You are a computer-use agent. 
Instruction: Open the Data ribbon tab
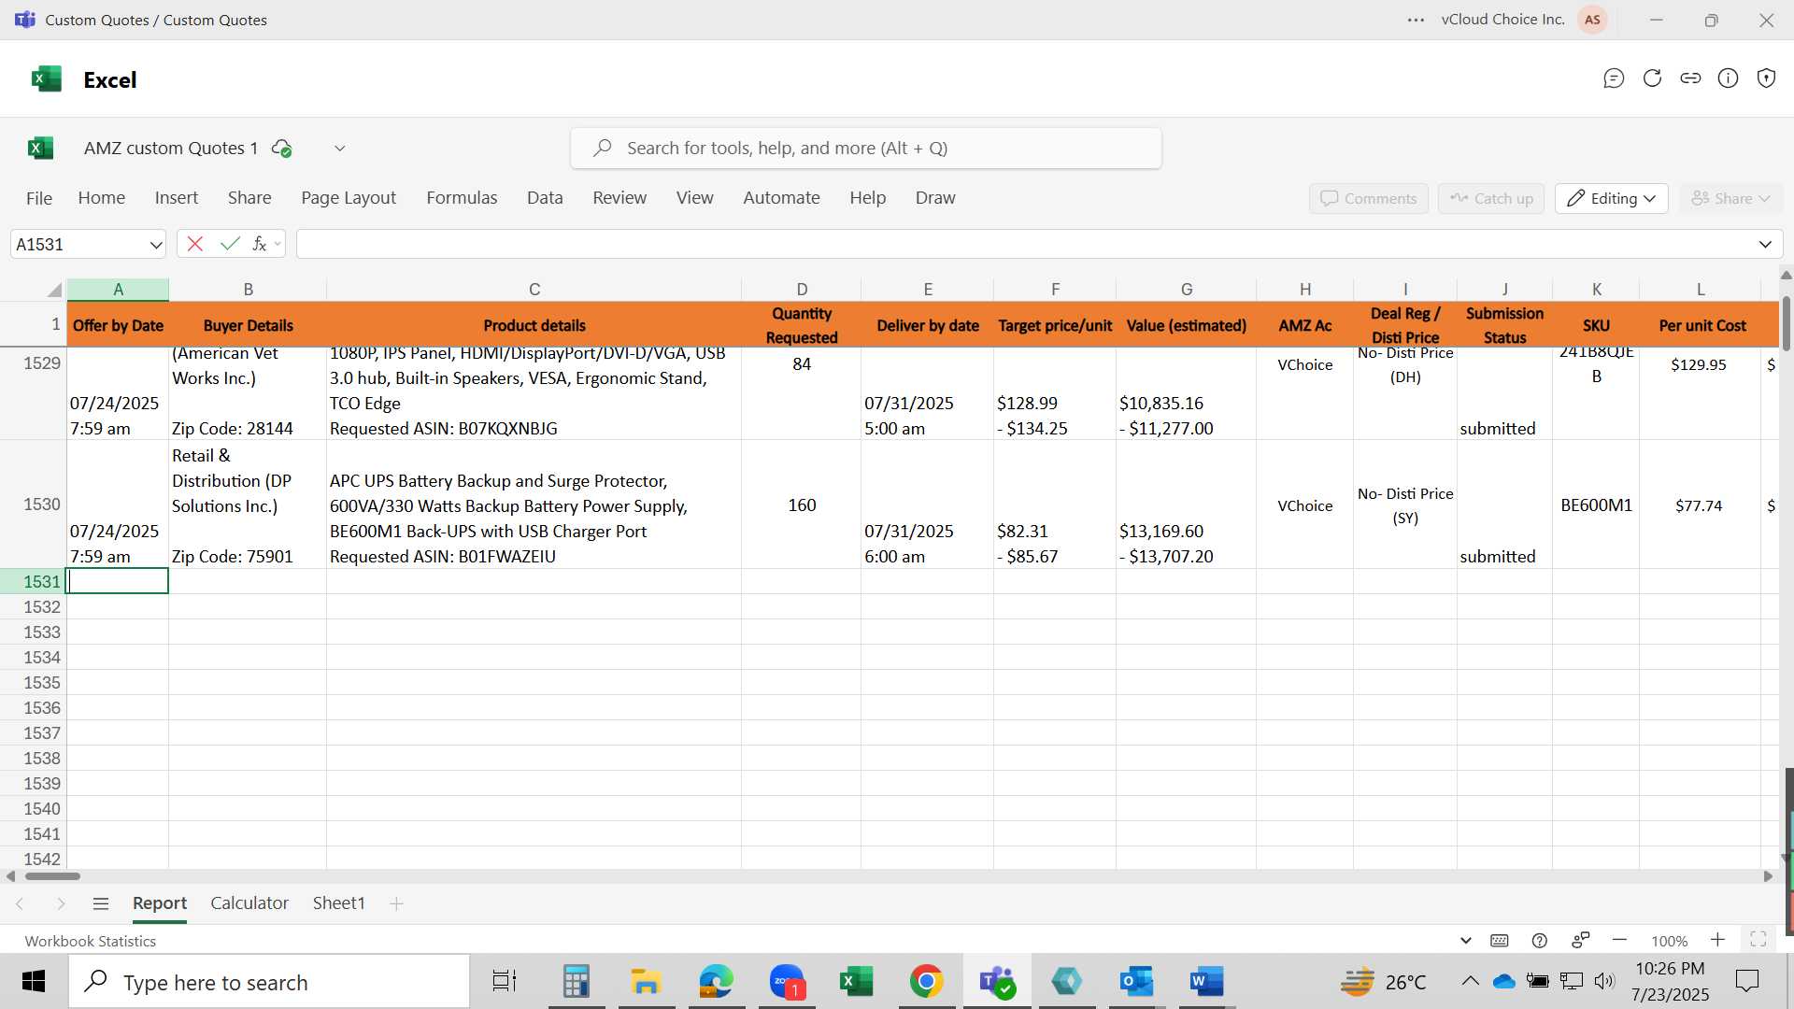point(545,198)
